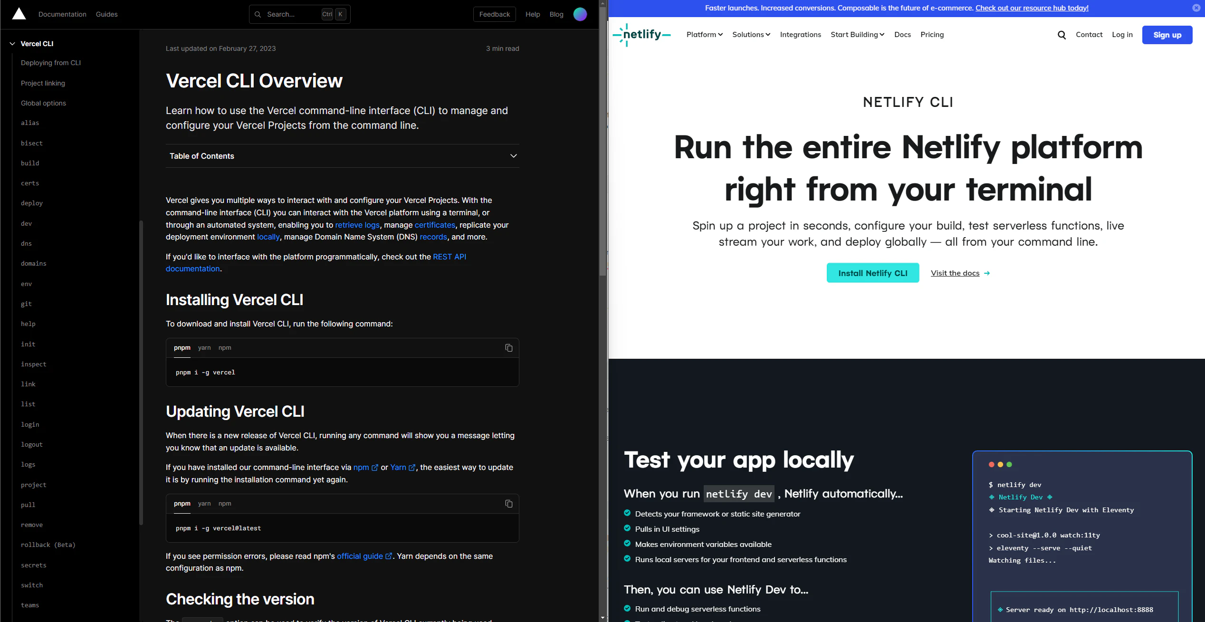Follow the REST API documentation link
The height and width of the screenshot is (622, 1205).
449,257
